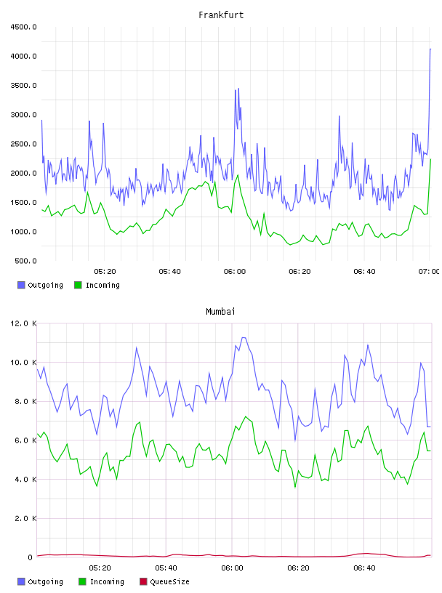Click the 07:00 time label on Frankfurt chart
This screenshot has width=442, height=593.
[x=429, y=272]
